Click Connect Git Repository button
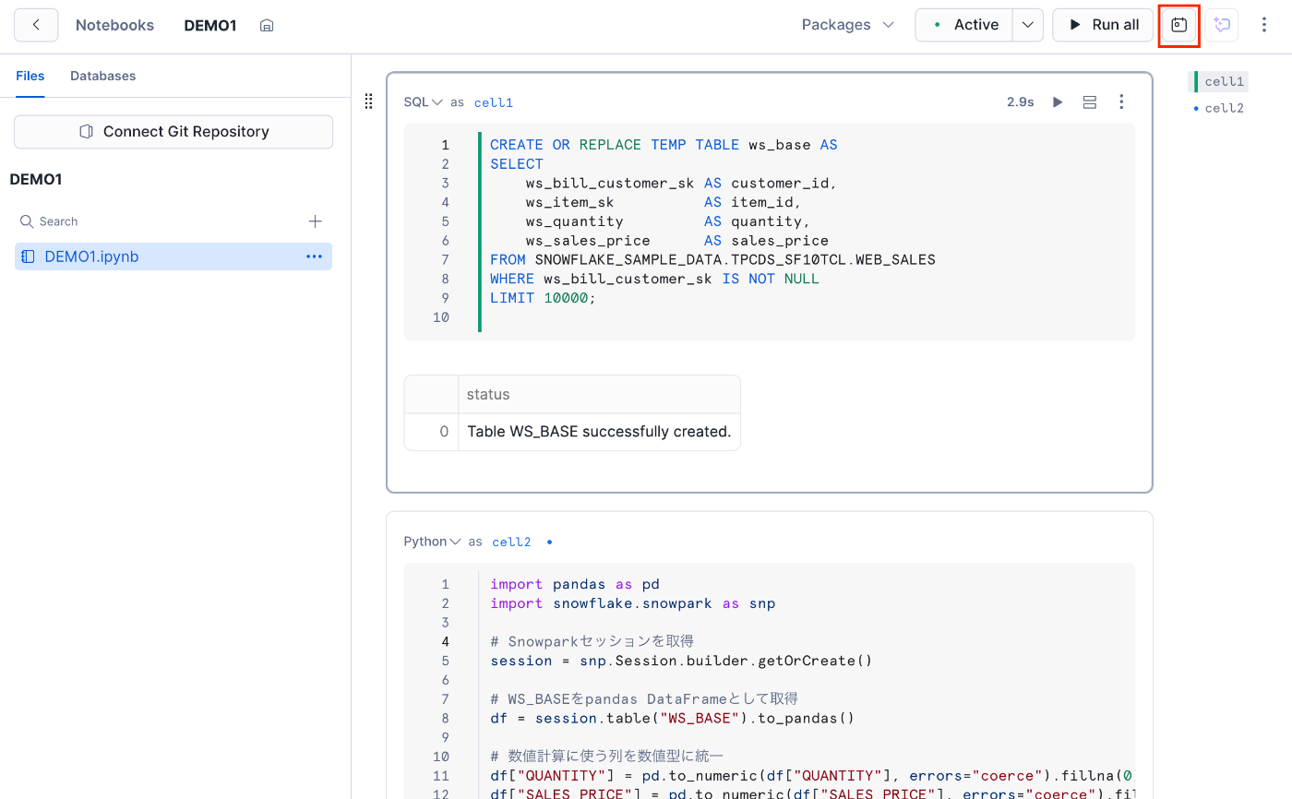 [x=173, y=131]
